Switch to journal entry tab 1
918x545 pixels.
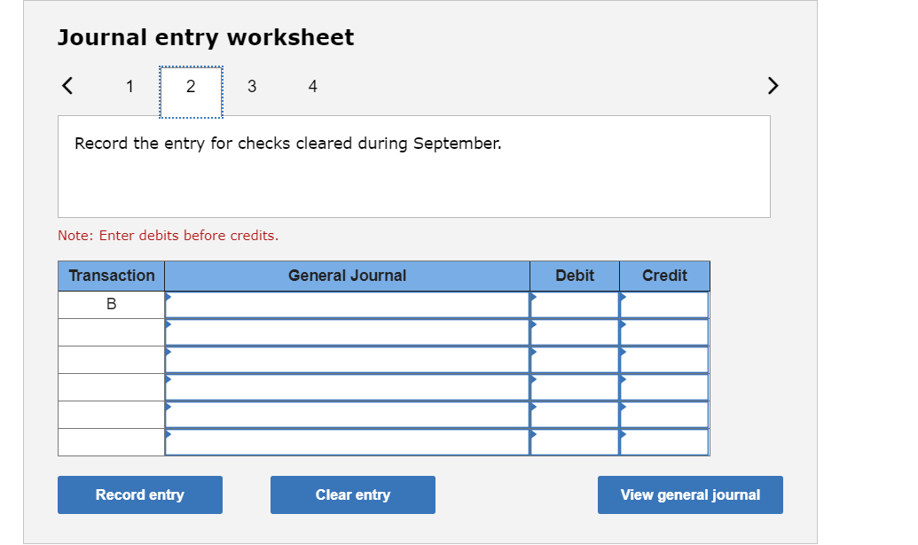click(x=129, y=87)
